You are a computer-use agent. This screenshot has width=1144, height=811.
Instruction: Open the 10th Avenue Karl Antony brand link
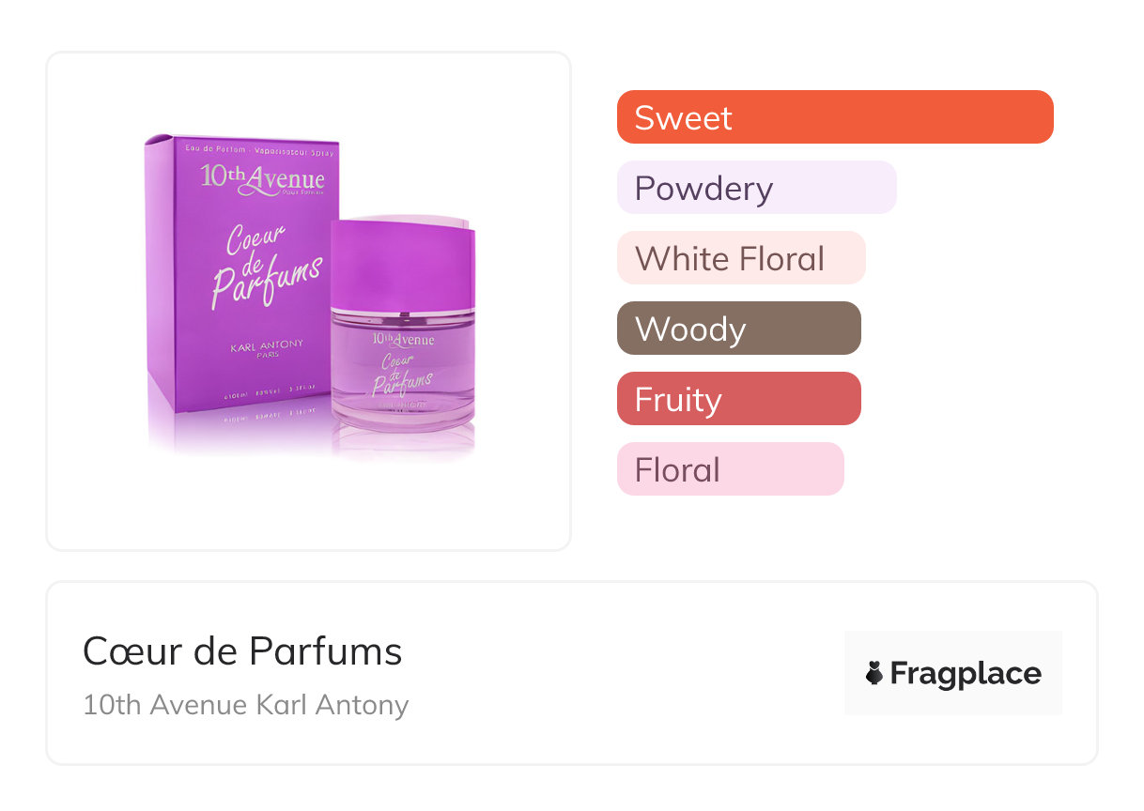(x=245, y=705)
